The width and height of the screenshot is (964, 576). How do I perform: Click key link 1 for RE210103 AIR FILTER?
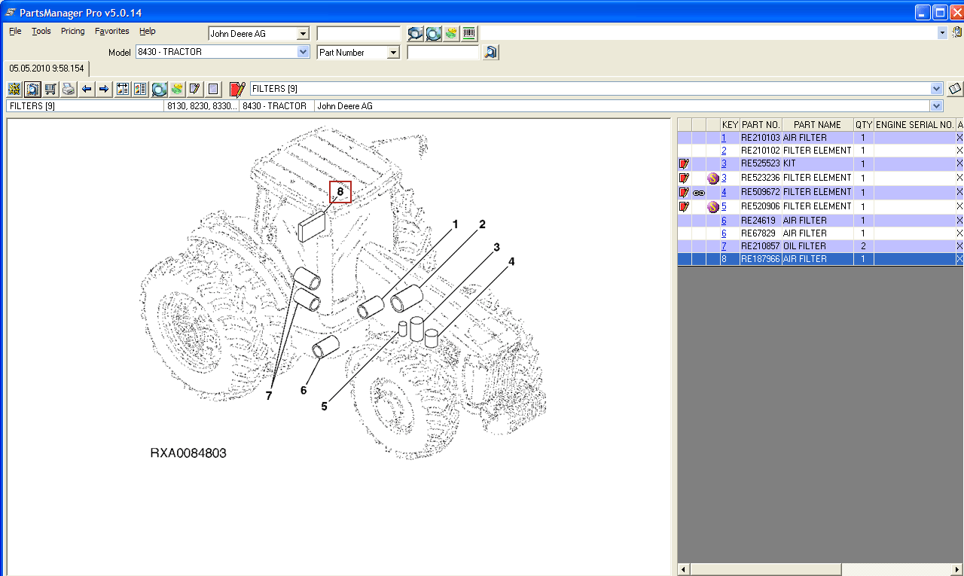[x=724, y=138]
